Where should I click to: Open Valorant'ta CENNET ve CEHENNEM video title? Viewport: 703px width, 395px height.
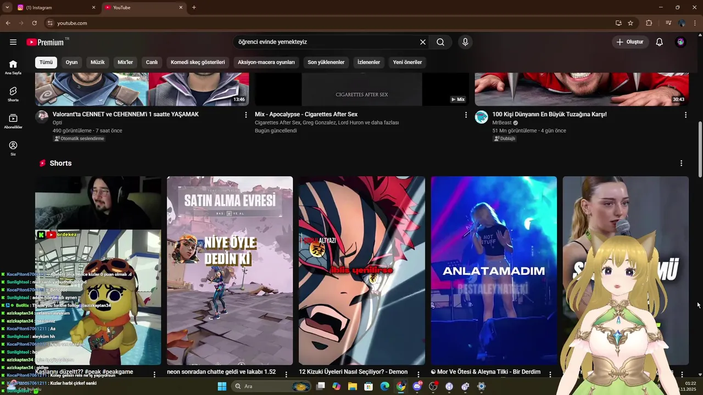coord(126,114)
